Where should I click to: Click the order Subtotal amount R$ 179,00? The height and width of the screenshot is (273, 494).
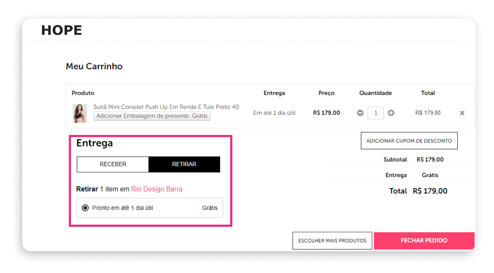(430, 160)
